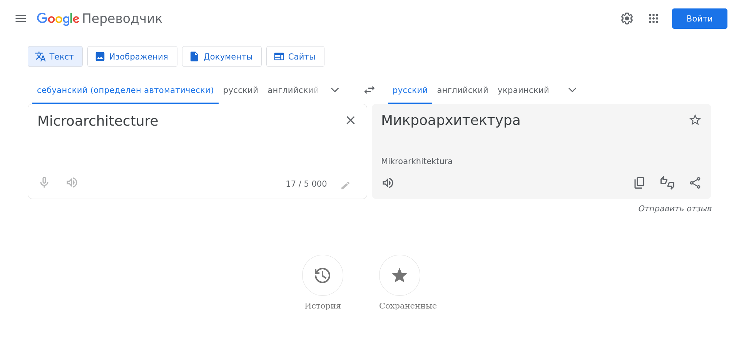
Task: Open the main hamburger menu
Action: [21, 18]
